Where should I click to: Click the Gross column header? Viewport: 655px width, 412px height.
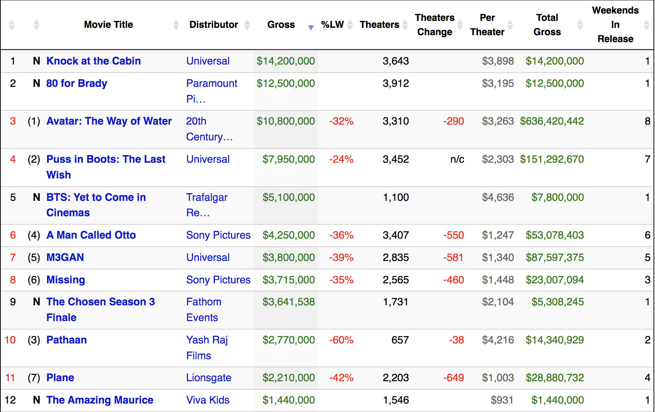(281, 25)
